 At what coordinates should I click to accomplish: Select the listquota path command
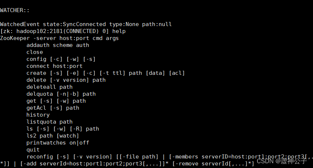(x=50, y=122)
